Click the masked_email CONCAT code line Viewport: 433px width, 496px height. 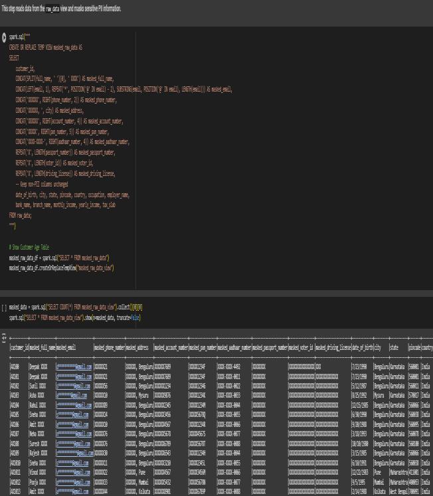[x=124, y=90]
